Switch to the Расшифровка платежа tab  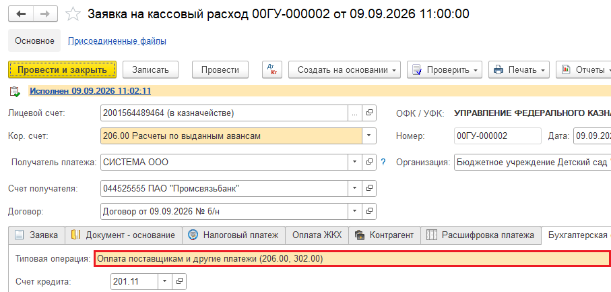tap(481, 235)
